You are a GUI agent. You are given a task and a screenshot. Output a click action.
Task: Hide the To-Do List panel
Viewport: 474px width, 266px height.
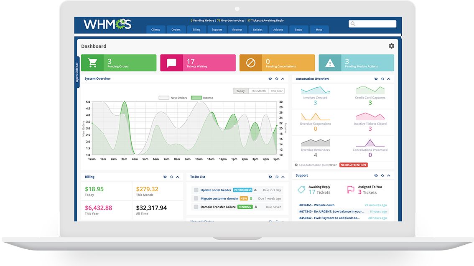pyautogui.click(x=270, y=177)
